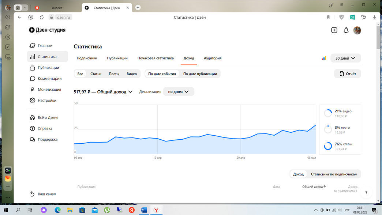Open Word from taskbar
Image resolution: width=382 pixels, height=215 pixels.
pos(144,210)
